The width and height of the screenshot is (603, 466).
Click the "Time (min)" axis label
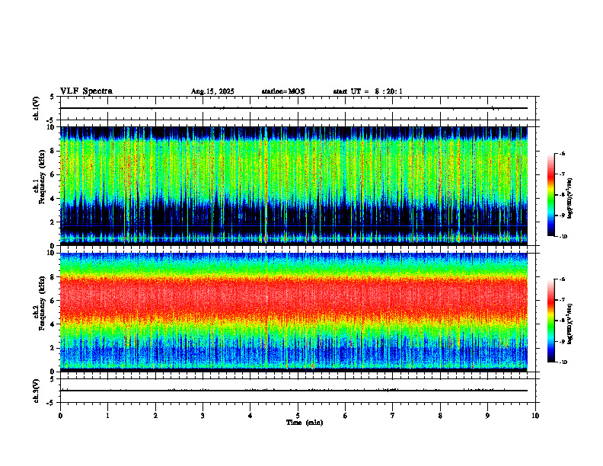point(305,423)
